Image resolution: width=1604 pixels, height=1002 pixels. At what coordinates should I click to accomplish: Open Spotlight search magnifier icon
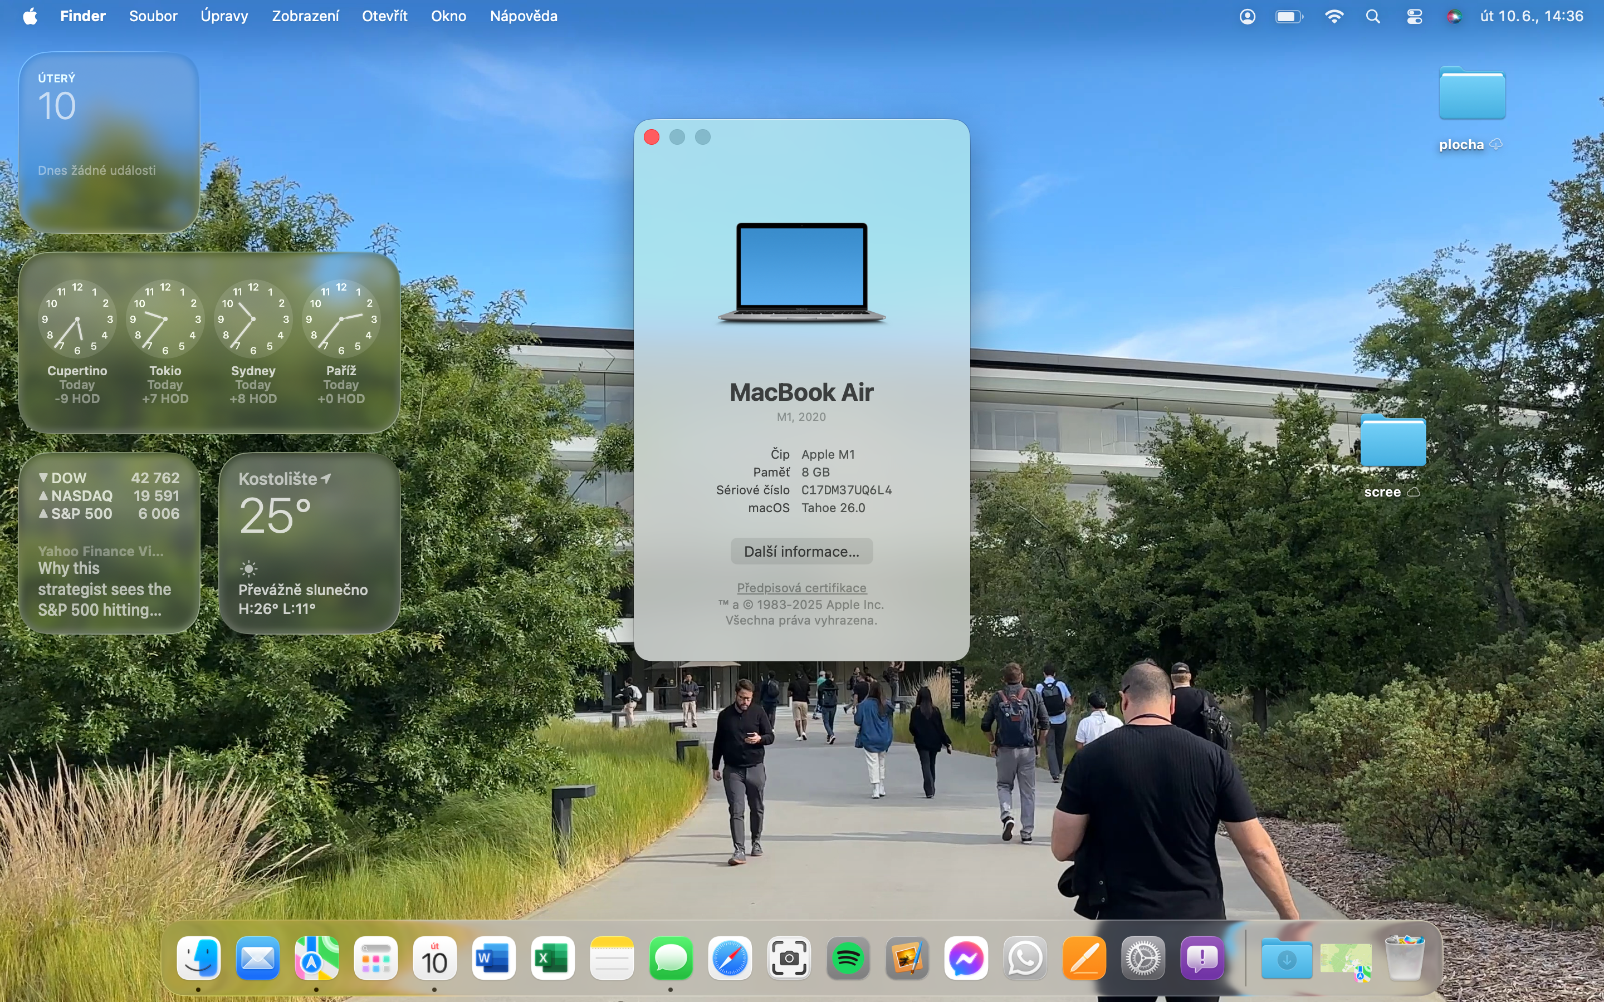[x=1373, y=17]
